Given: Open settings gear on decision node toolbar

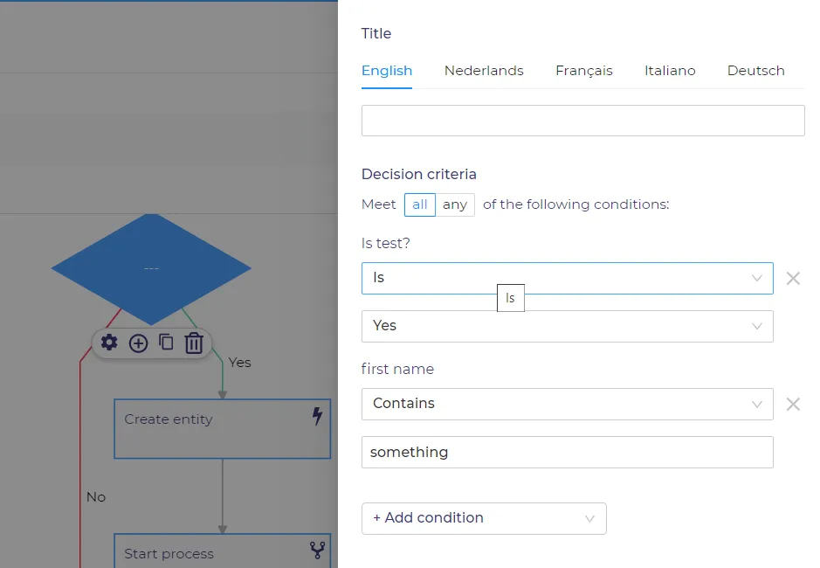Looking at the screenshot, I should (109, 343).
